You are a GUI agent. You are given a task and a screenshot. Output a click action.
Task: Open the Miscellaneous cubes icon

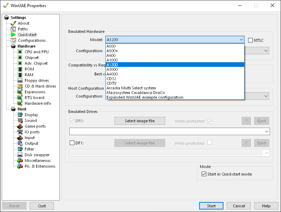pos(20,161)
